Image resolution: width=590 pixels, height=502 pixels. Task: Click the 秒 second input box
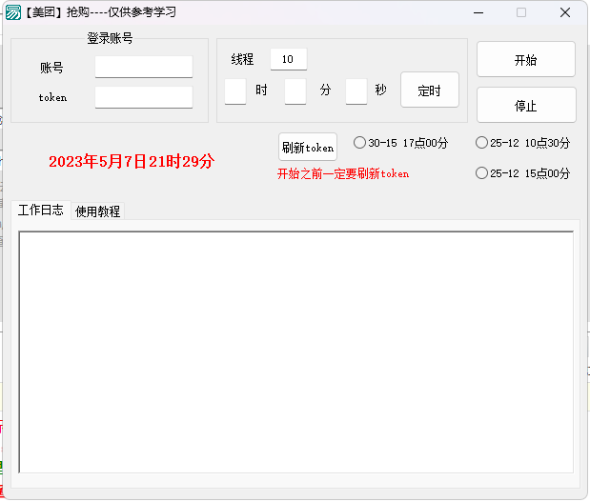pyautogui.click(x=356, y=90)
